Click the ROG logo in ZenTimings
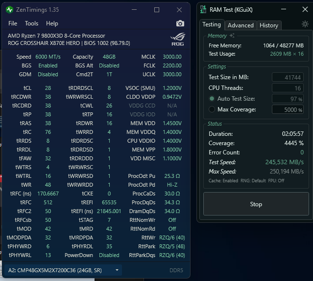Image resolution: width=313 pixels, height=281 pixels. [x=178, y=39]
